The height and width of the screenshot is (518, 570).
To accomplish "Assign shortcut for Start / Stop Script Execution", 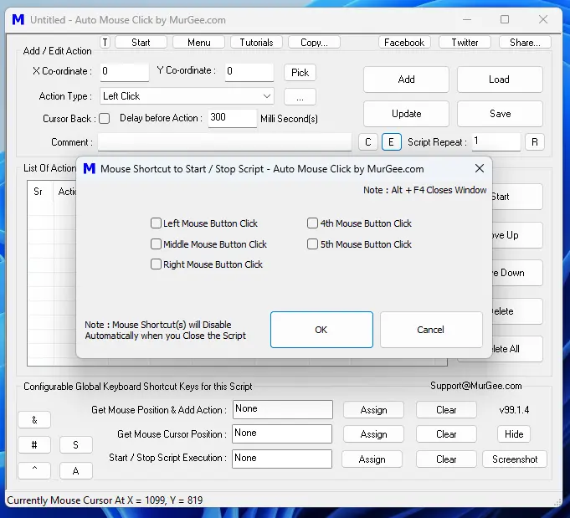I will 372,459.
